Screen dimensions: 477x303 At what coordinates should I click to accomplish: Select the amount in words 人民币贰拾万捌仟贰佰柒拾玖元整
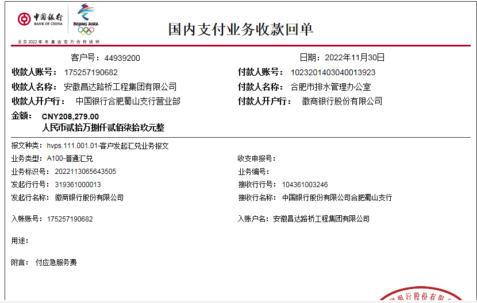103,127
